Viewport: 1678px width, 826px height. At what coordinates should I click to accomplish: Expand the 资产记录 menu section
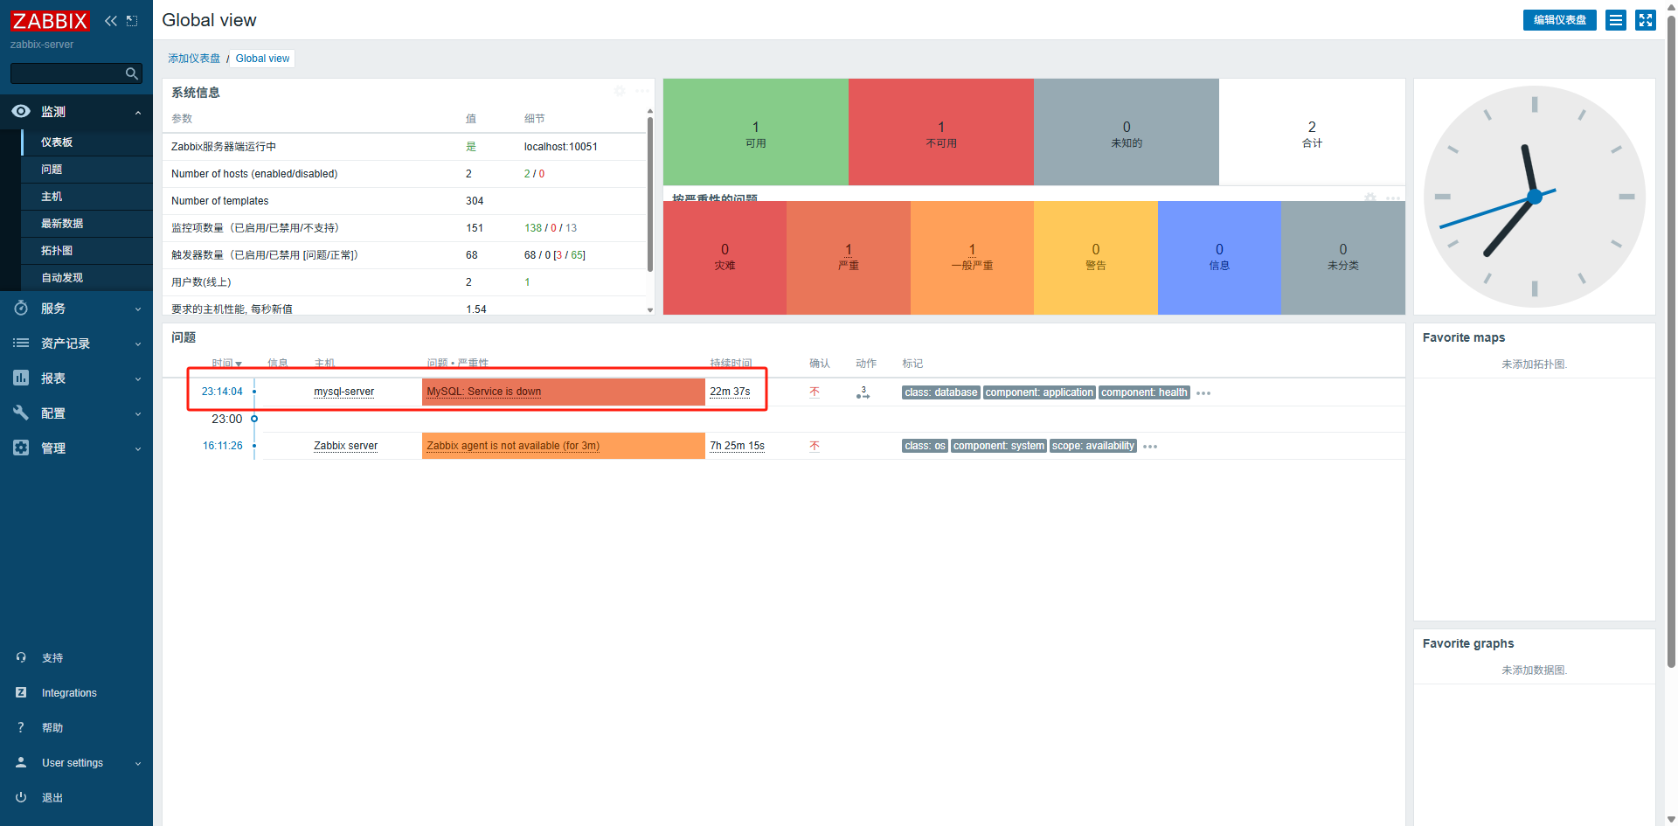coord(138,344)
